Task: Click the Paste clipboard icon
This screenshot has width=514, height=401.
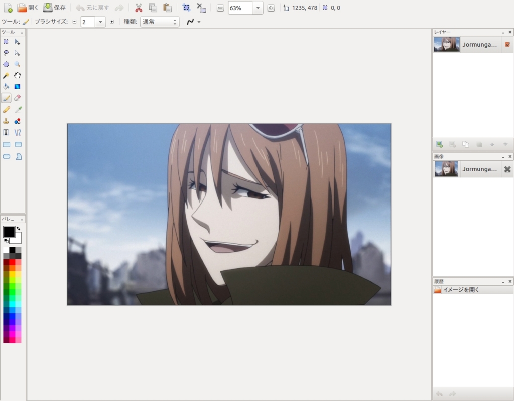Action: [167, 8]
